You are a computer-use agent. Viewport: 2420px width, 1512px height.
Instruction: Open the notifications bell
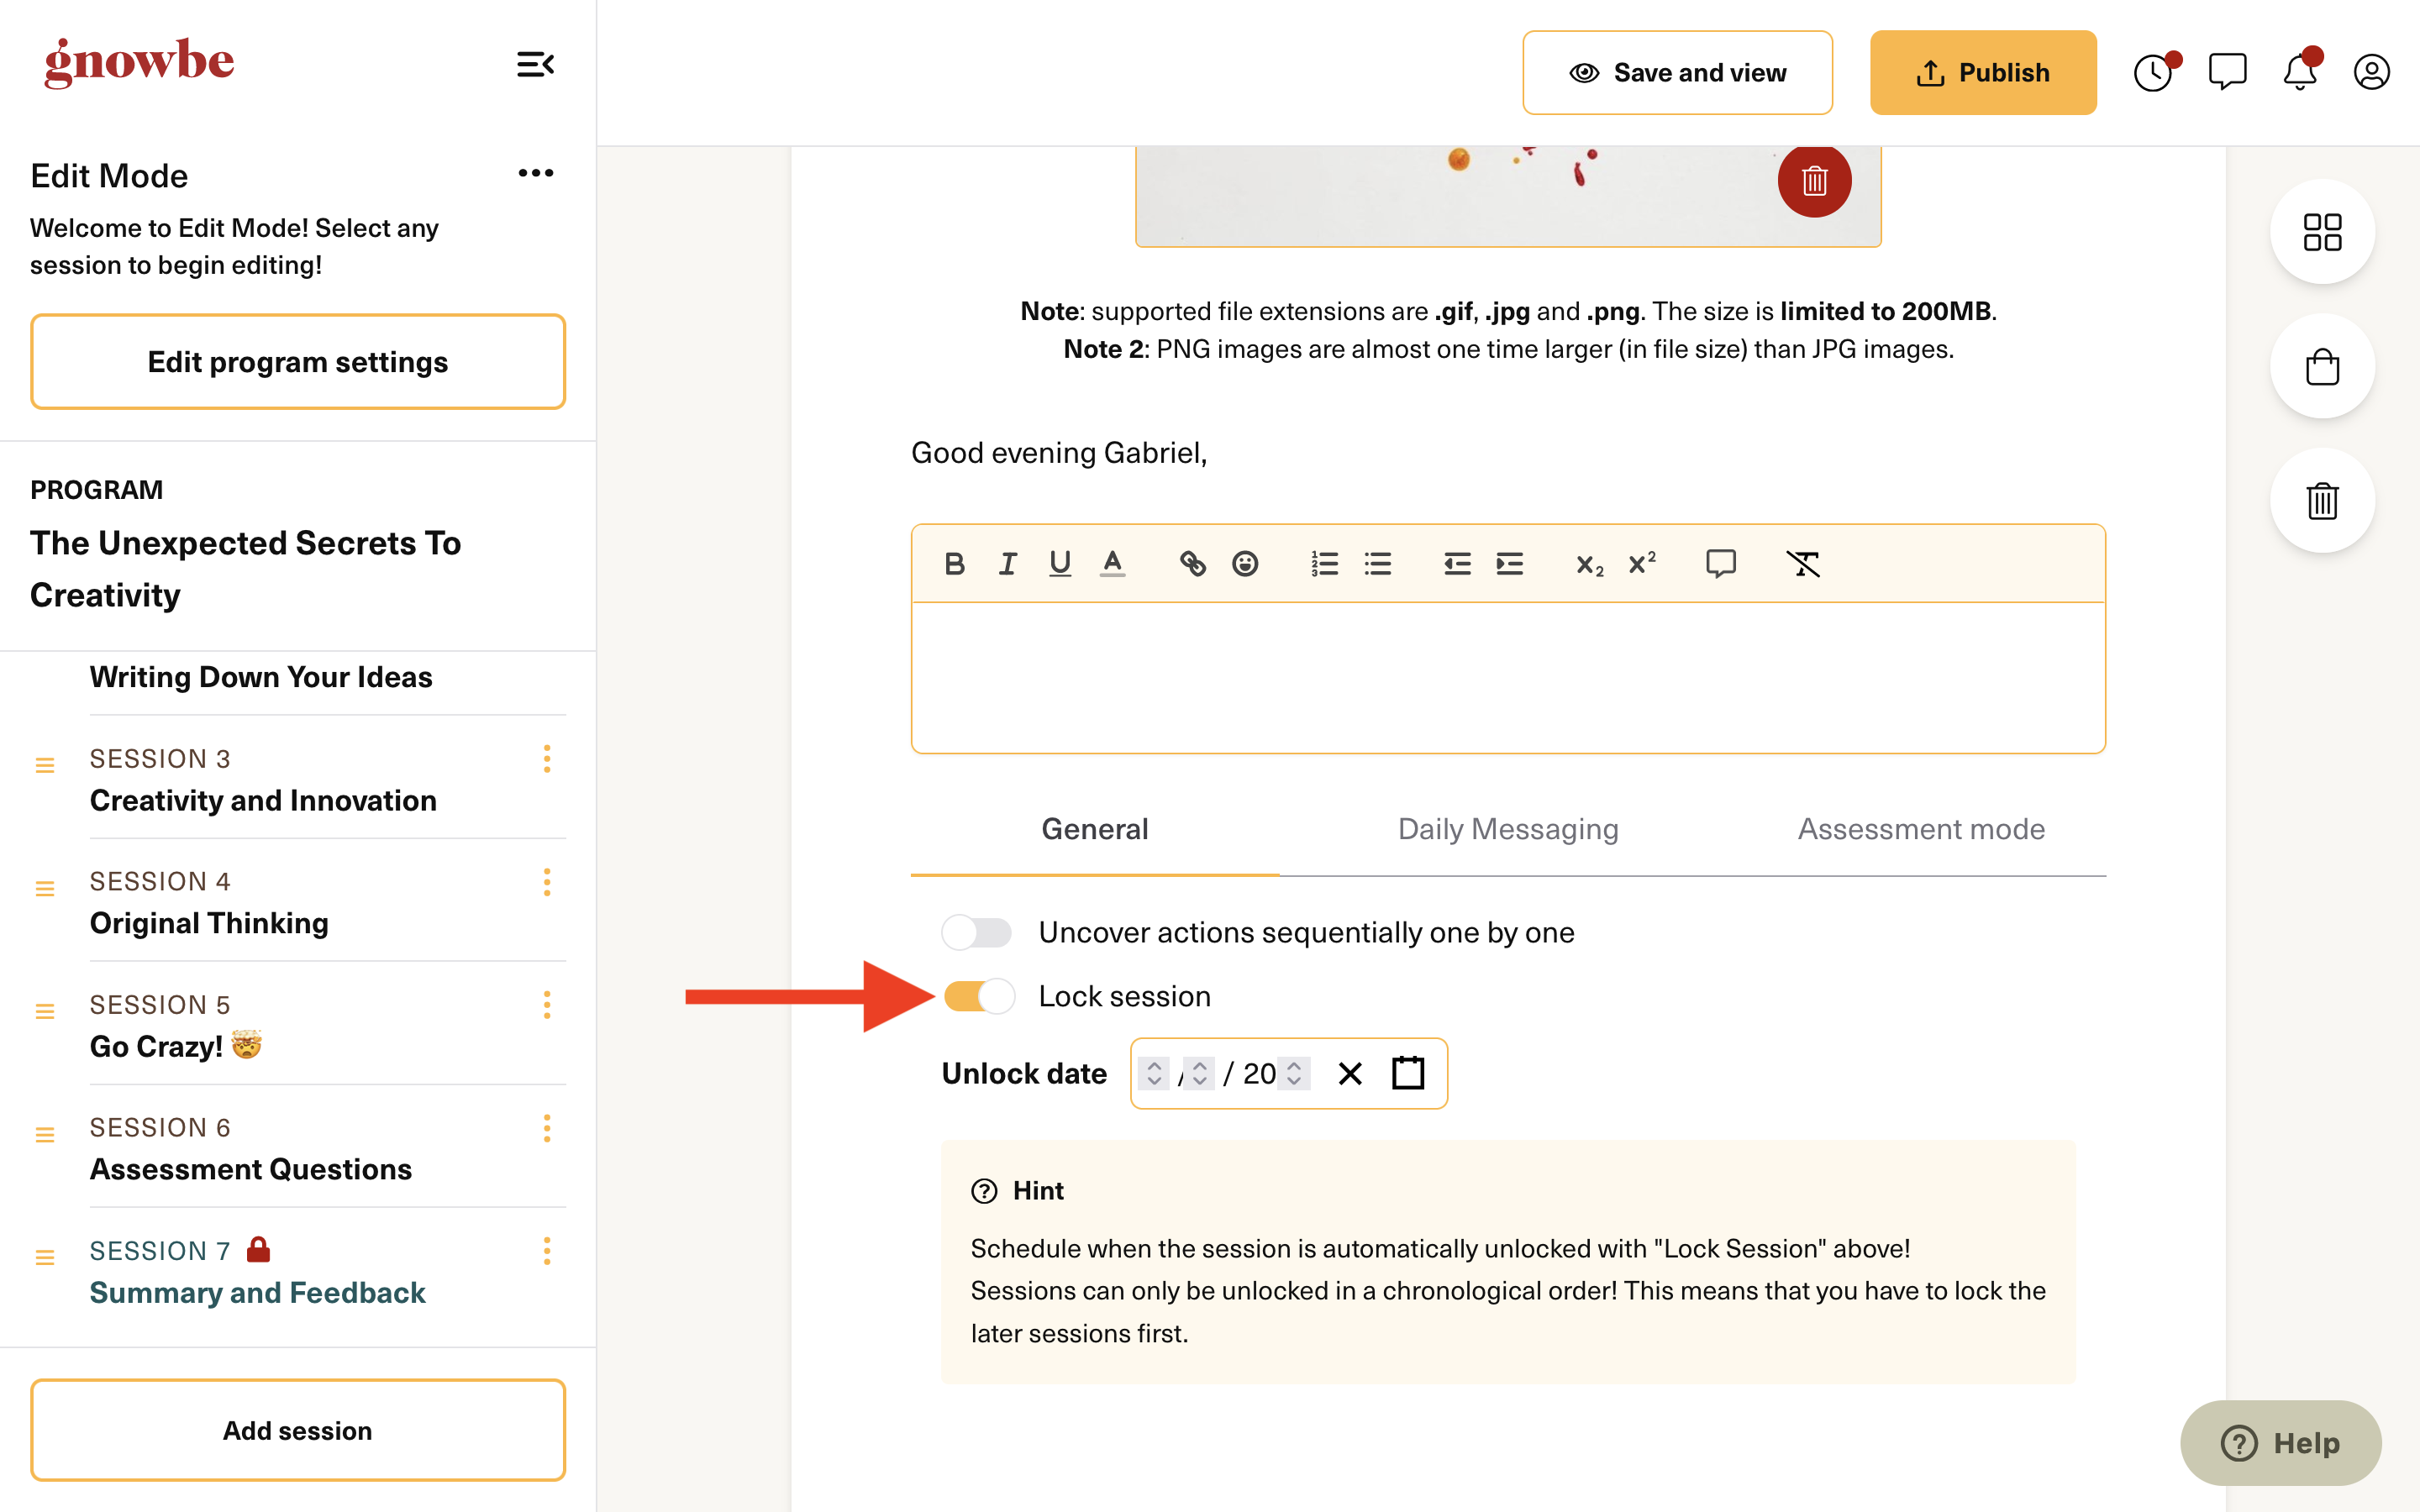coord(2300,73)
